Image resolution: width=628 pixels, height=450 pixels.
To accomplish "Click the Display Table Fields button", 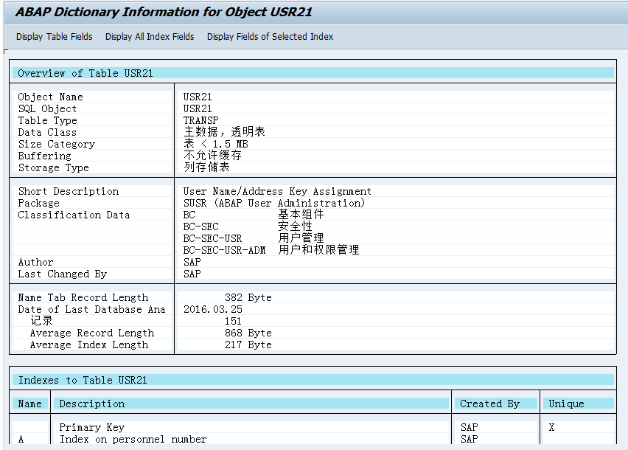I will pos(54,36).
